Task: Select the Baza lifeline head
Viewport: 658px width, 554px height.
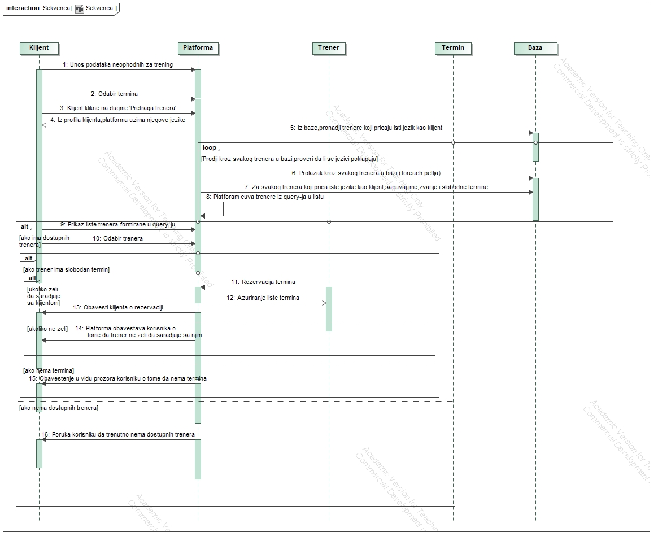Action: [x=535, y=48]
